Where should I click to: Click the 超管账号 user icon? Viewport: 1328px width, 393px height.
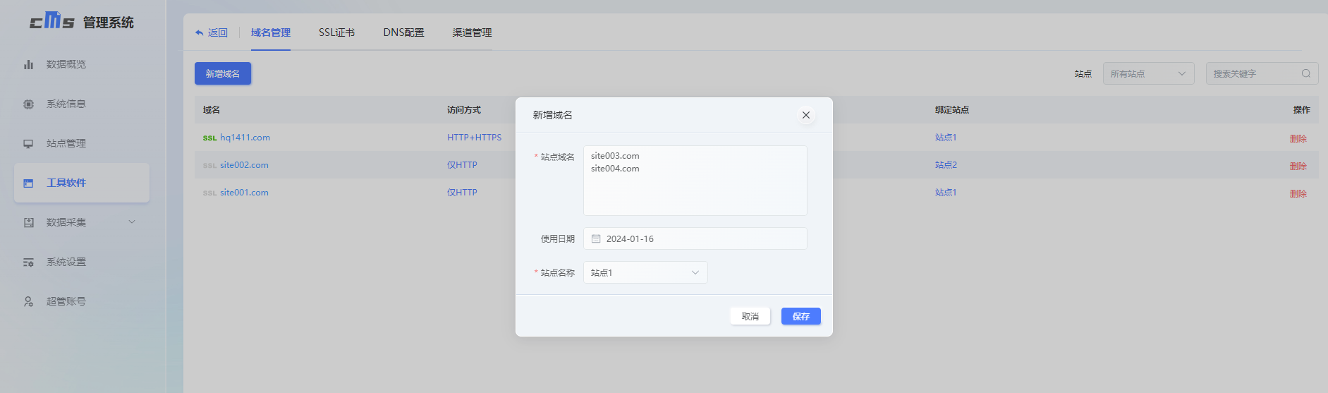[x=28, y=301]
